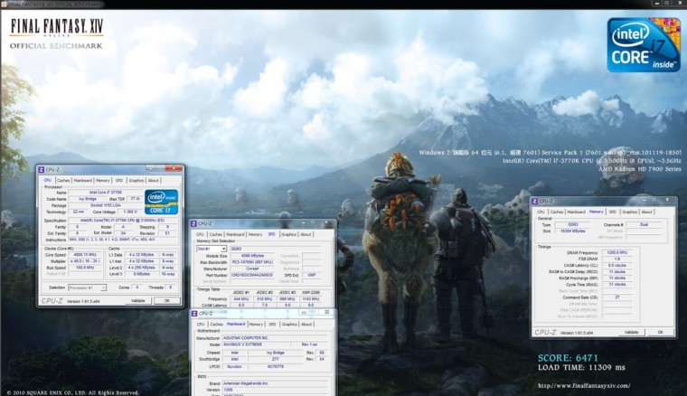Click the ASUSTeK manufacturer field
687x396 pixels.
275,338
